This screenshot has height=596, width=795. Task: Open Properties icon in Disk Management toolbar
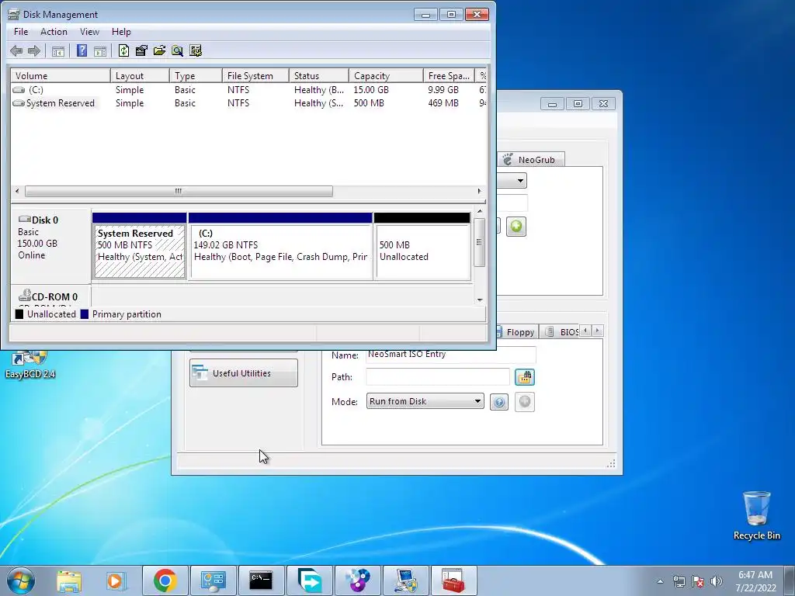[141, 50]
